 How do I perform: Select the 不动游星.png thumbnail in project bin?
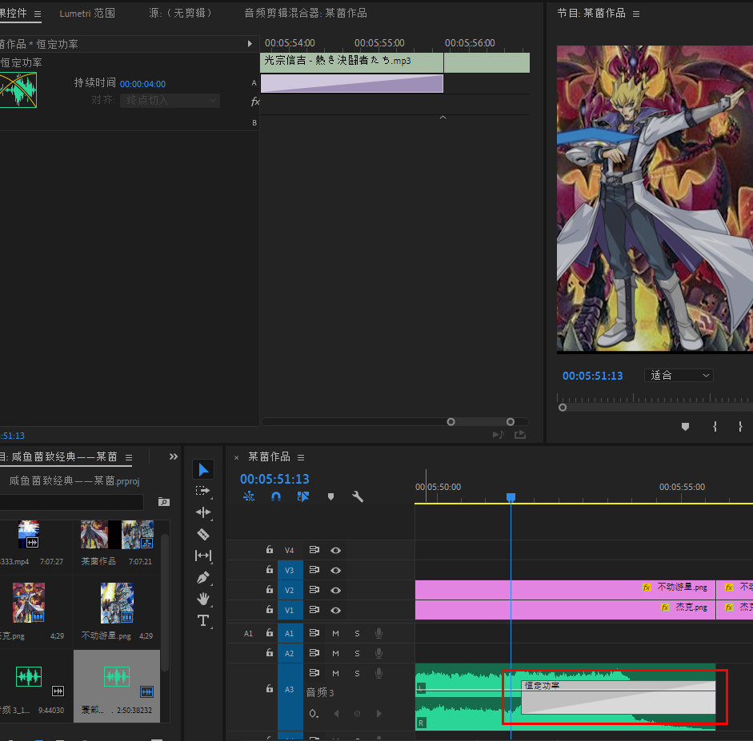(117, 603)
